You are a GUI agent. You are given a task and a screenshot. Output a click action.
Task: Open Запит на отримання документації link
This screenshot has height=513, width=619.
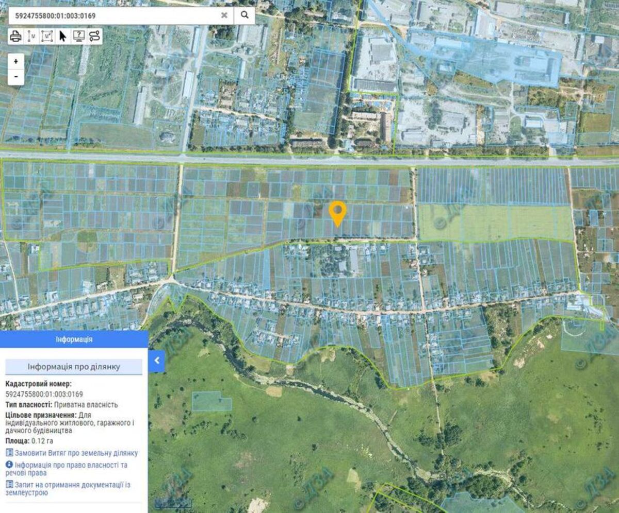pos(71,488)
